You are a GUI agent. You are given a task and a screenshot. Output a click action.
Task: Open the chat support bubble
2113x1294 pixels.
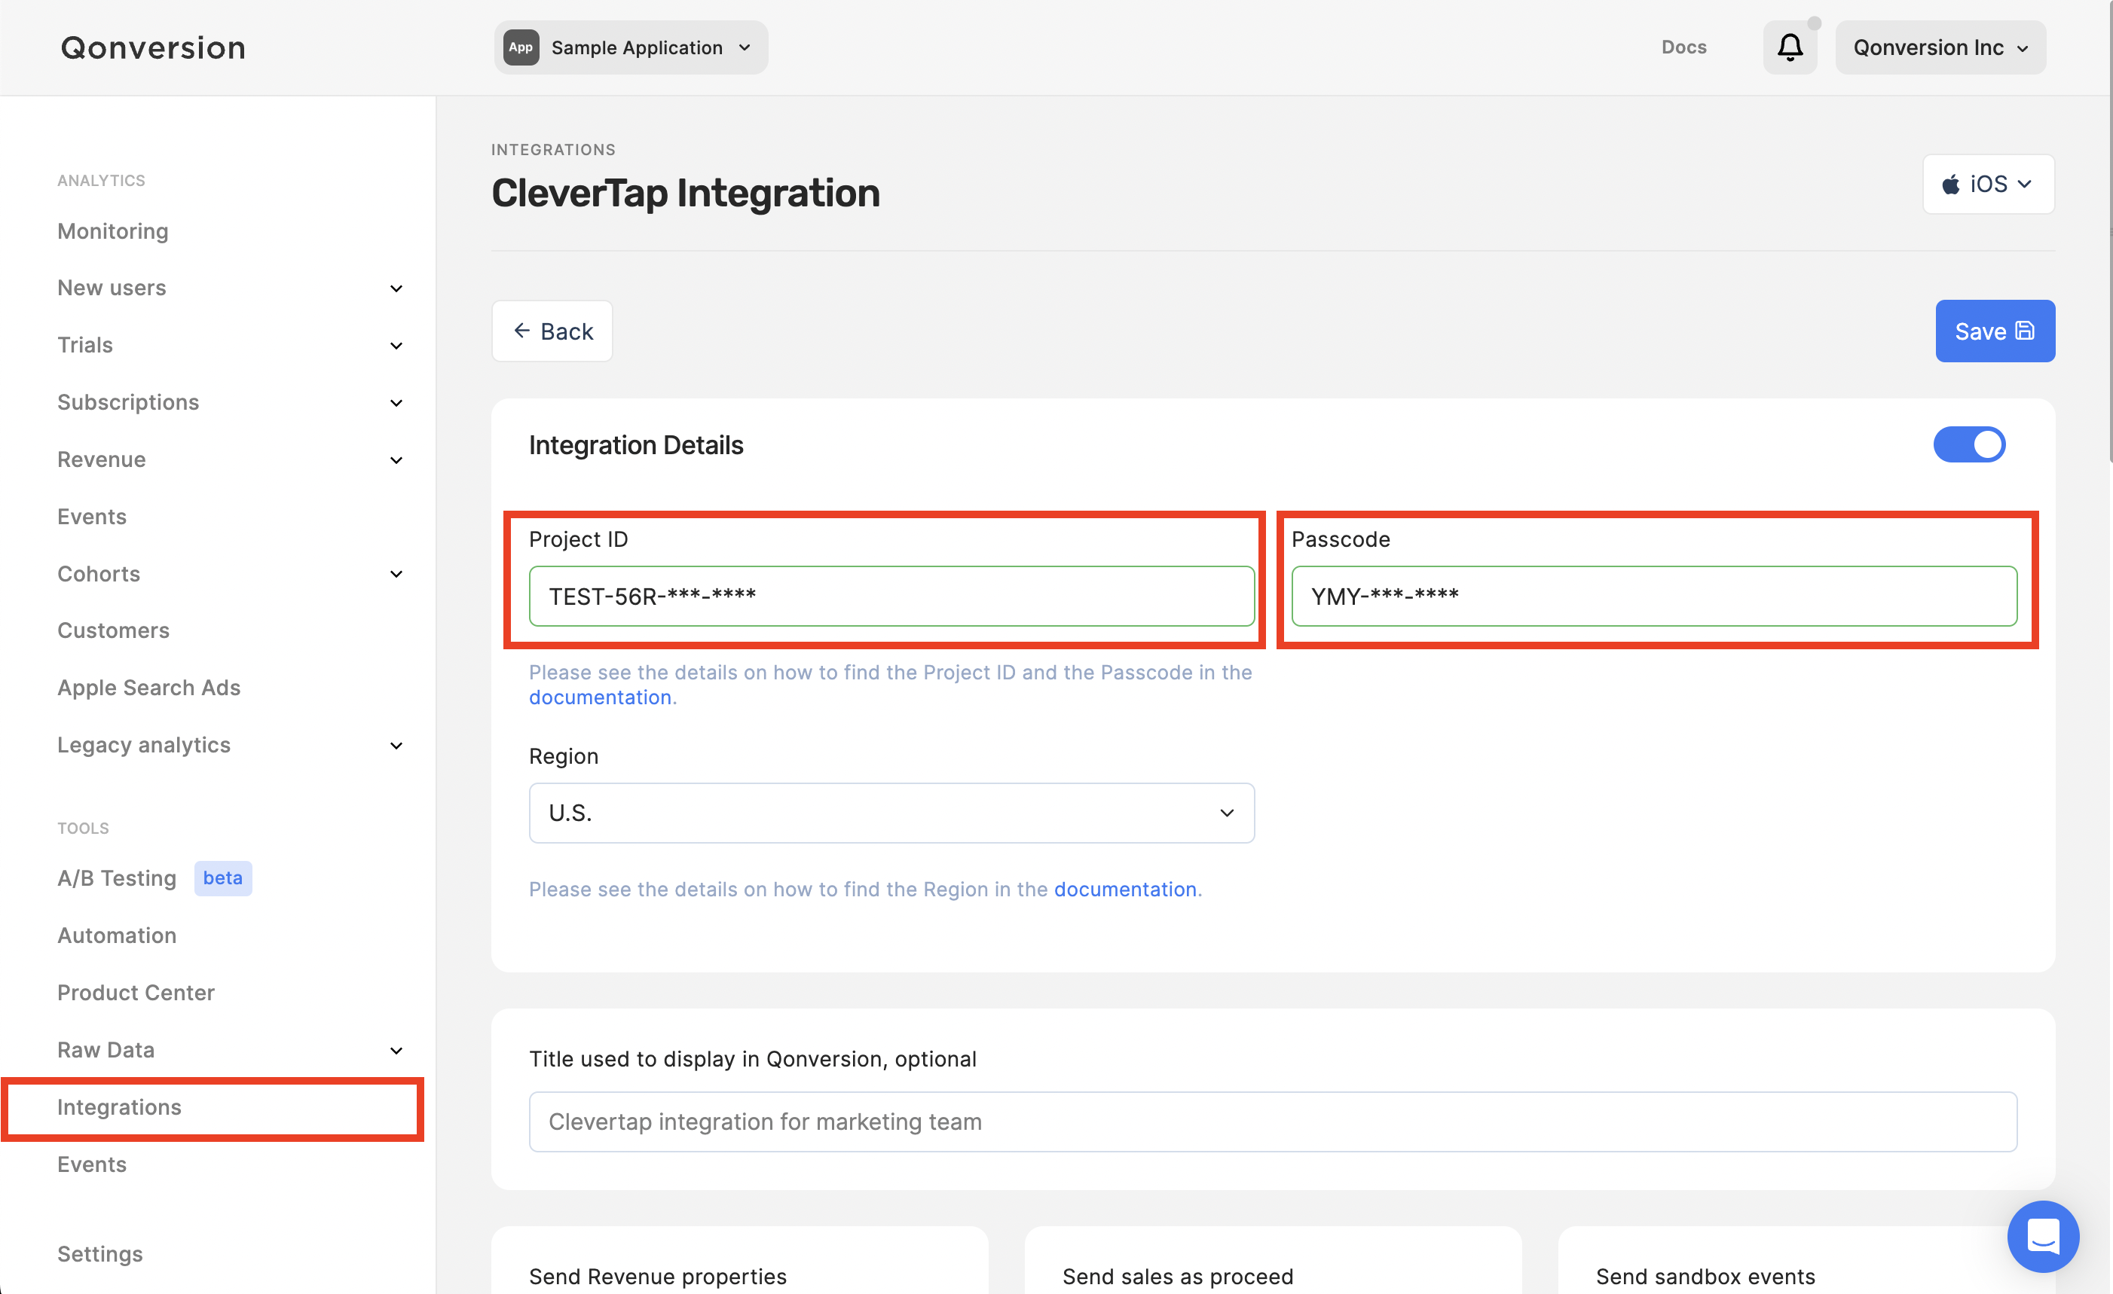click(x=2042, y=1236)
